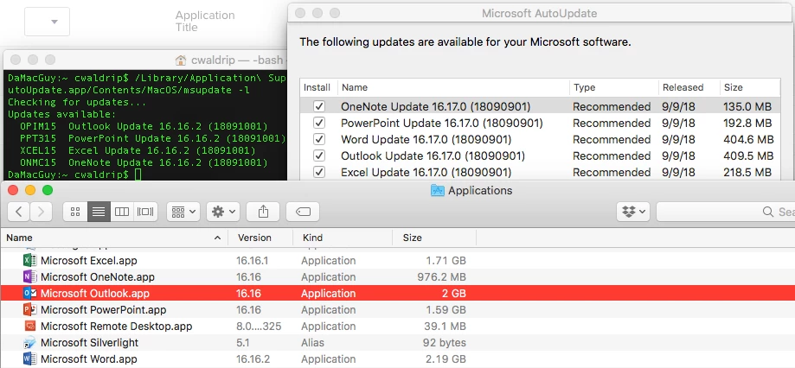Click the Outlook Update 16.16.2 line in Terminal

click(x=144, y=126)
